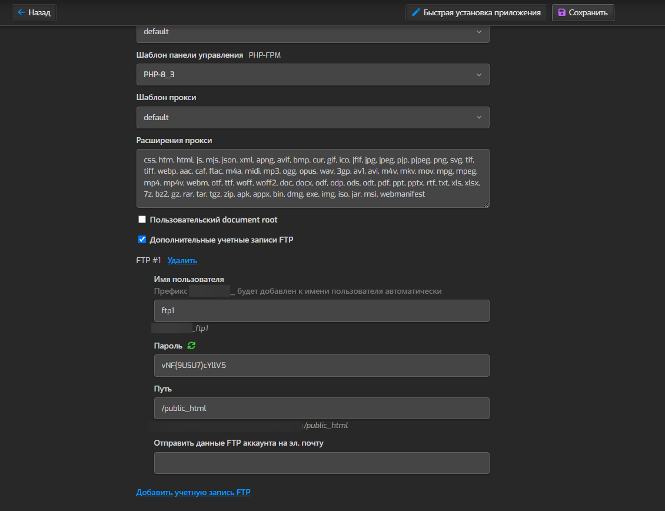The width and height of the screenshot is (665, 511).
Task: Click the Шаблон панели управления label
Action: 189,55
